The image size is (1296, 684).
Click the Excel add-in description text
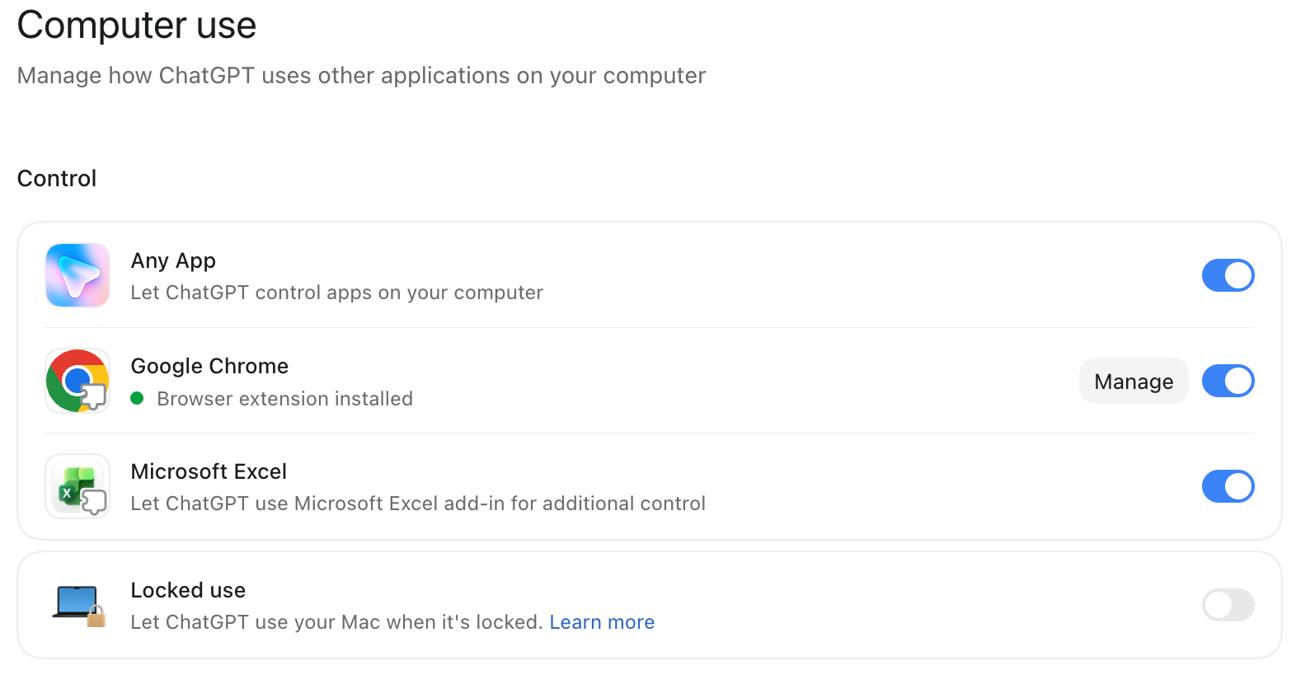click(x=418, y=504)
